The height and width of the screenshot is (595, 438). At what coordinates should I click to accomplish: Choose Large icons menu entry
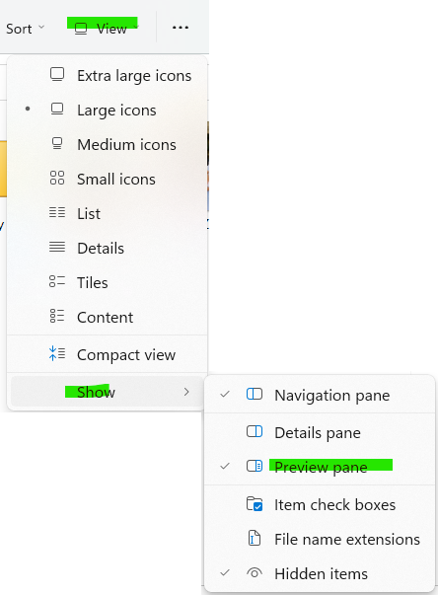click(x=108, y=111)
